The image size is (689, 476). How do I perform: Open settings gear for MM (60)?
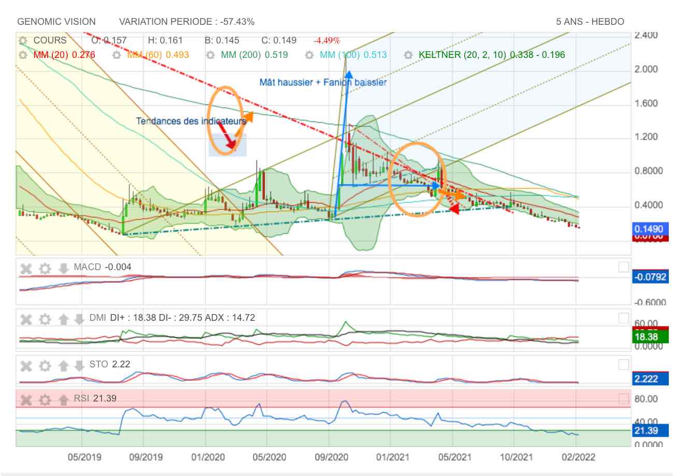click(x=117, y=55)
